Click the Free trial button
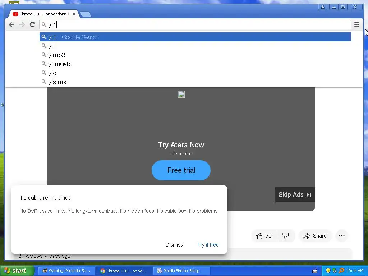Viewport: 368px width, 276px height. (181, 170)
